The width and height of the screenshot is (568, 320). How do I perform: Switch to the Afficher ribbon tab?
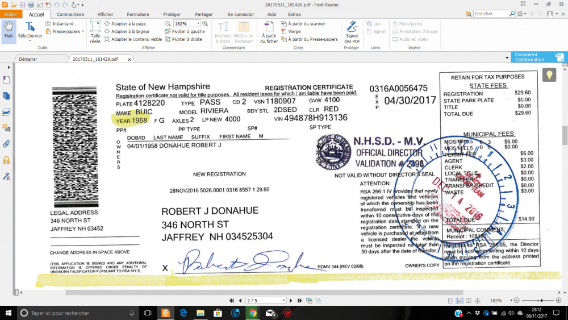click(105, 15)
